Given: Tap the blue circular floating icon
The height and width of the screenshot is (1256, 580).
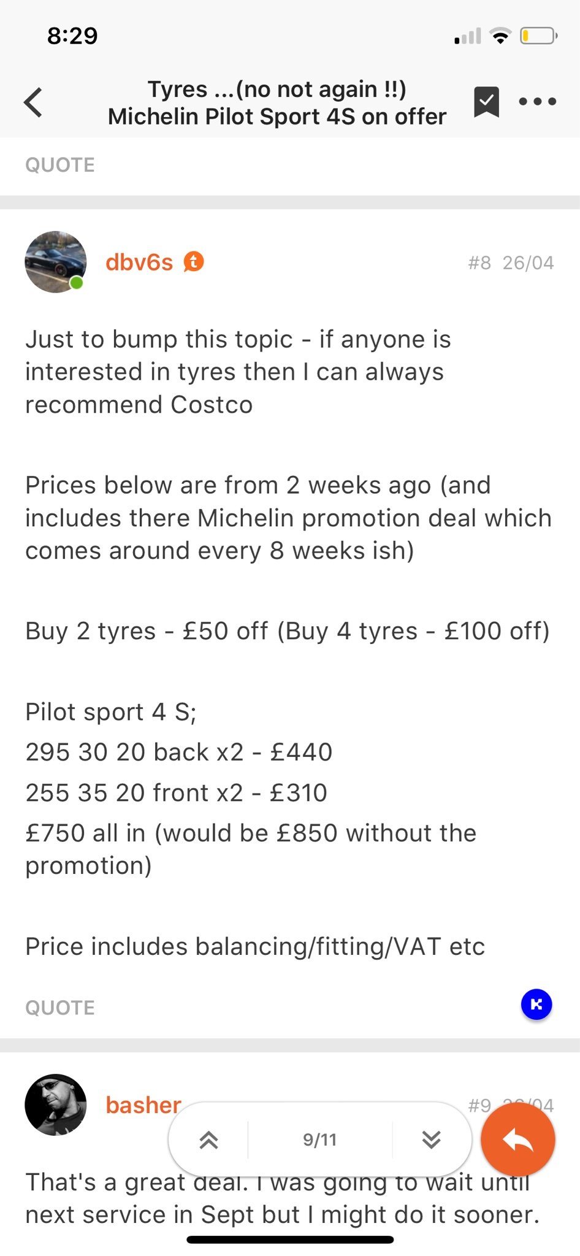Looking at the screenshot, I should 536,1005.
